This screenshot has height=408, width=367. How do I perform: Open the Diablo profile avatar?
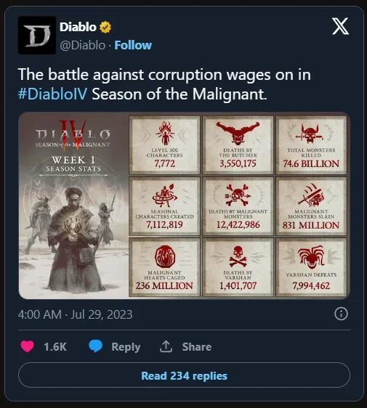click(x=37, y=35)
